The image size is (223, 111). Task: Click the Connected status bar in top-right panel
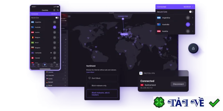[175, 7]
